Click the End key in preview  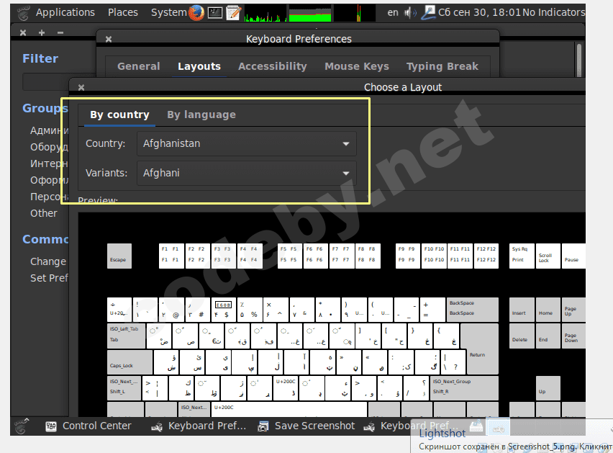click(548, 336)
